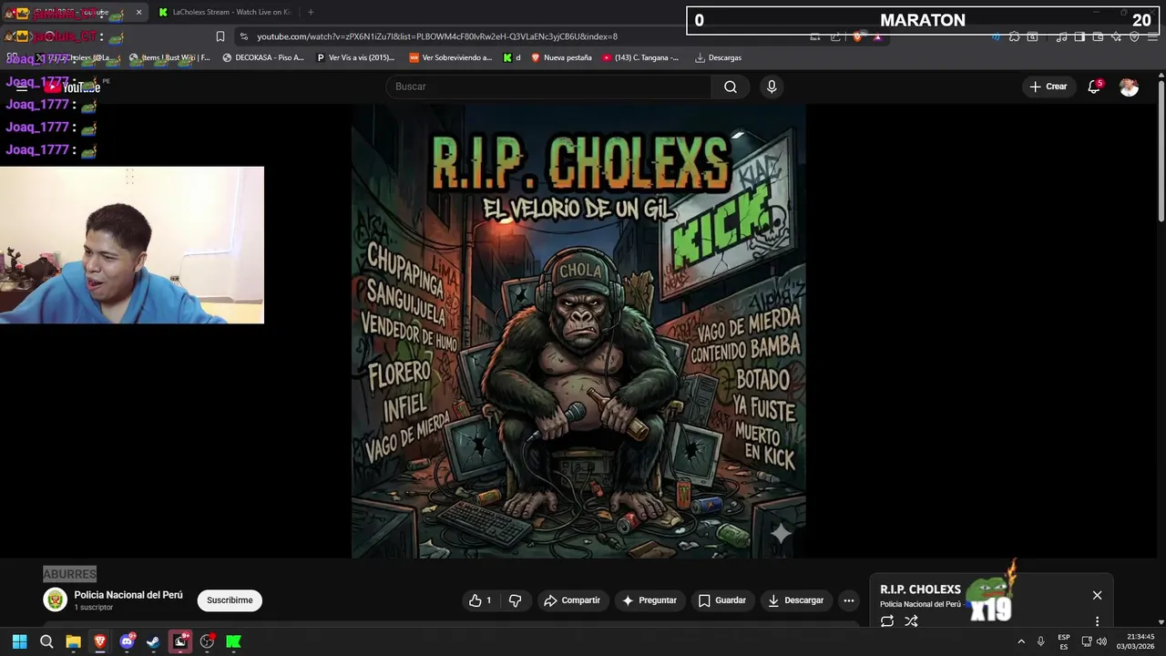Open Ver Vis a vis (2015) bookmark
The image size is (1166, 656).
(x=355, y=57)
